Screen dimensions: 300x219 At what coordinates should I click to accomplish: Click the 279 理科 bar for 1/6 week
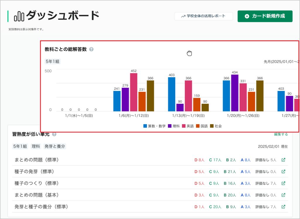point(125,99)
